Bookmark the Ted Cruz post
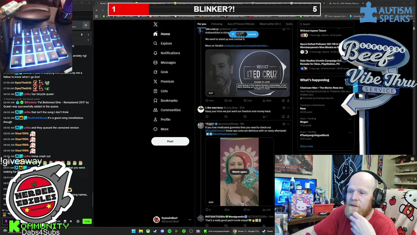417x235 pixels. click(283, 101)
